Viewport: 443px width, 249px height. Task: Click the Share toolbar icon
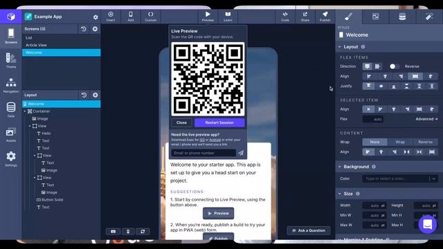coord(305,17)
